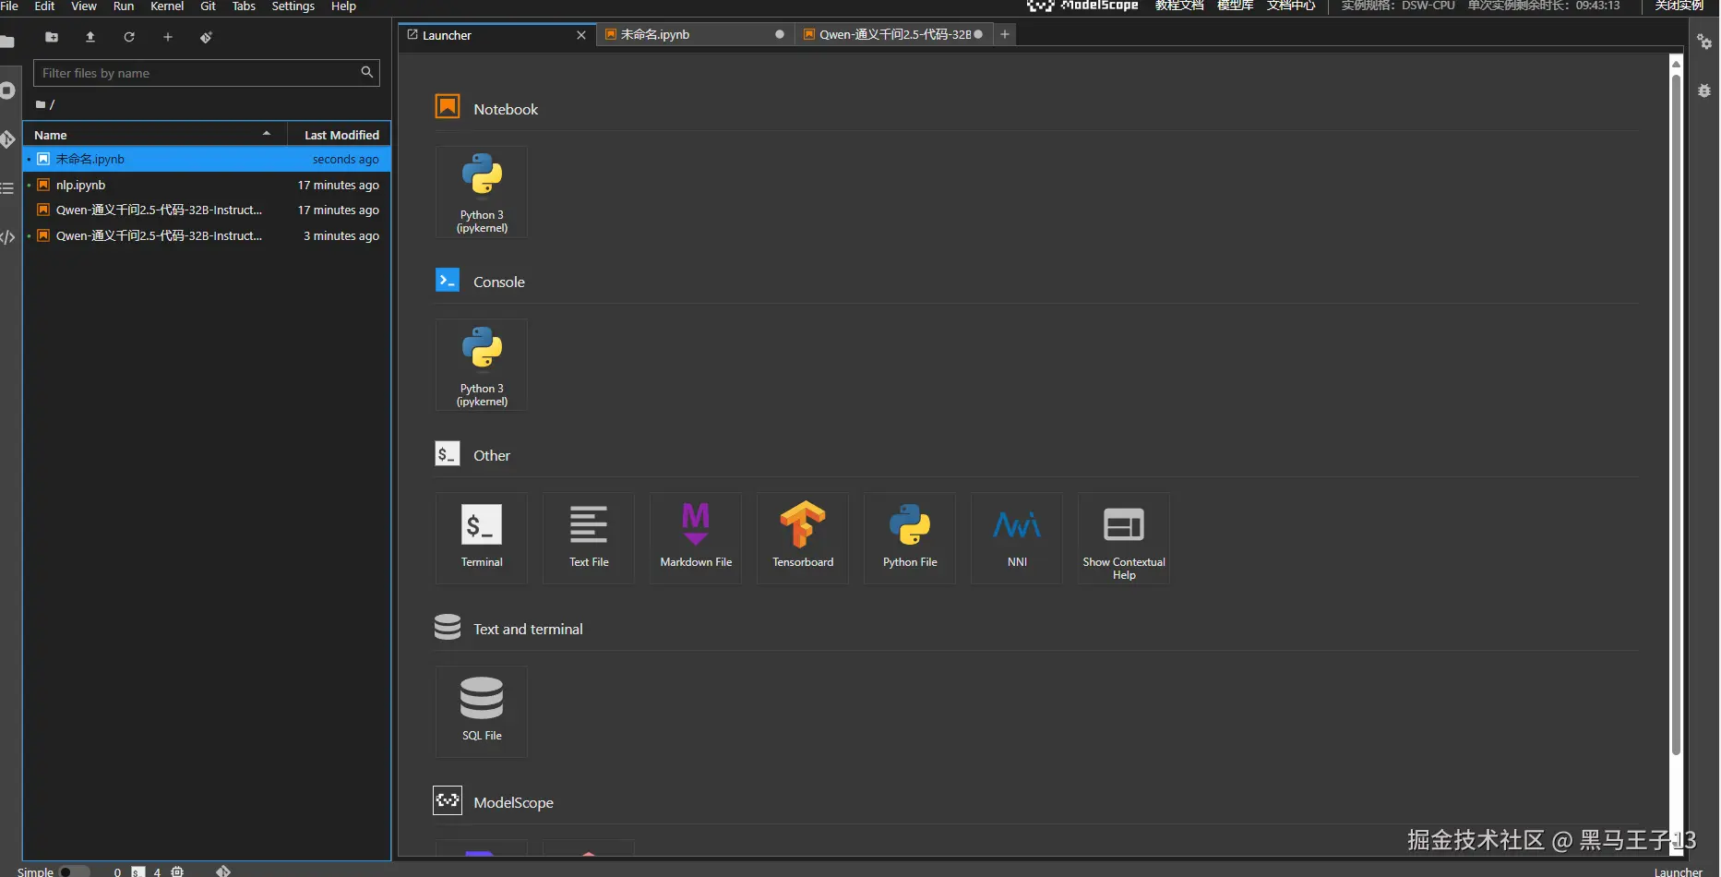The width and height of the screenshot is (1721, 877).
Task: Open the running terminals and kernels panel
Action: point(7,90)
